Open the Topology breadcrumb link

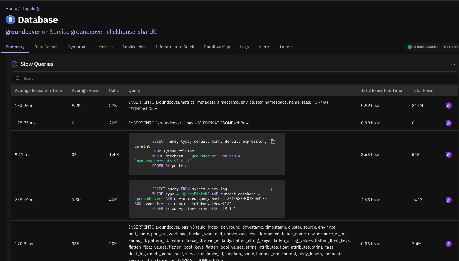31,9
